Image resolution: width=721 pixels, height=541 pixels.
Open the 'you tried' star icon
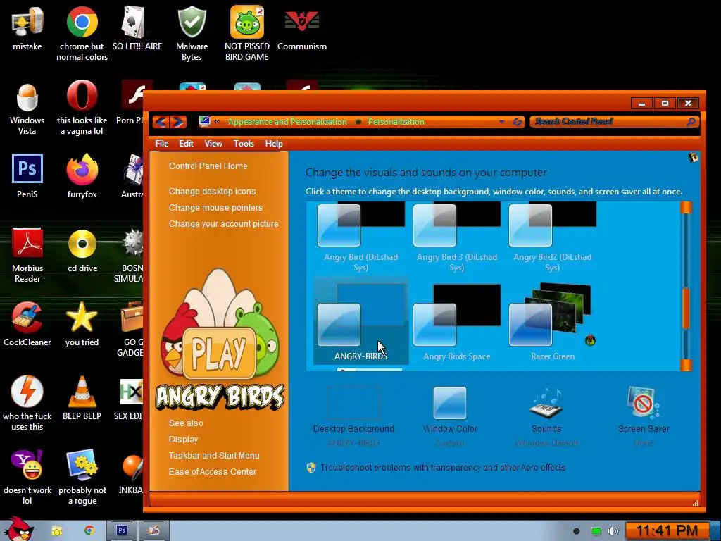pos(82,324)
